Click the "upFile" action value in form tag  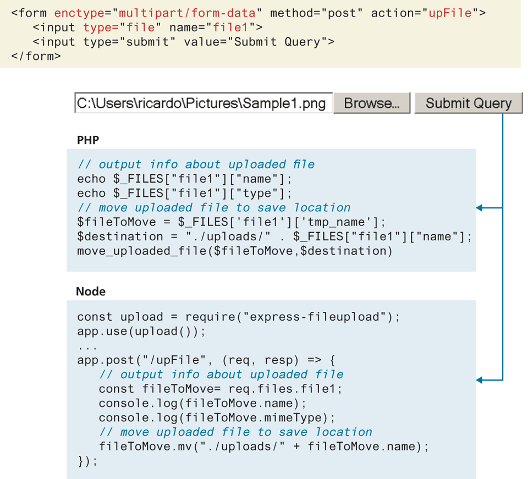pyautogui.click(x=450, y=13)
